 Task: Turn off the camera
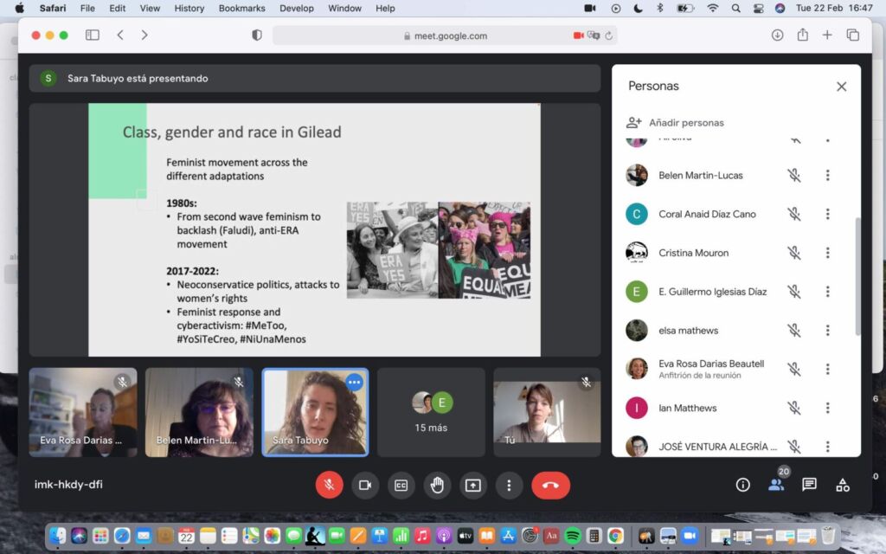(x=365, y=485)
